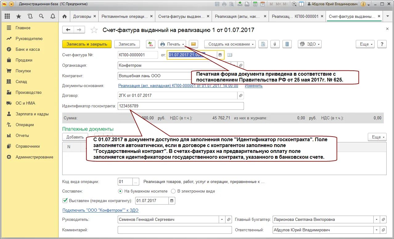Add this document to favorites star
The width and height of the screenshot is (394, 239).
tap(94, 30)
